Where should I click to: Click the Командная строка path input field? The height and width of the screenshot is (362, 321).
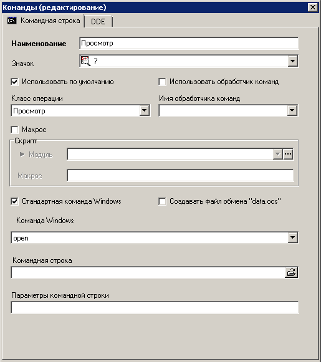coord(148,272)
